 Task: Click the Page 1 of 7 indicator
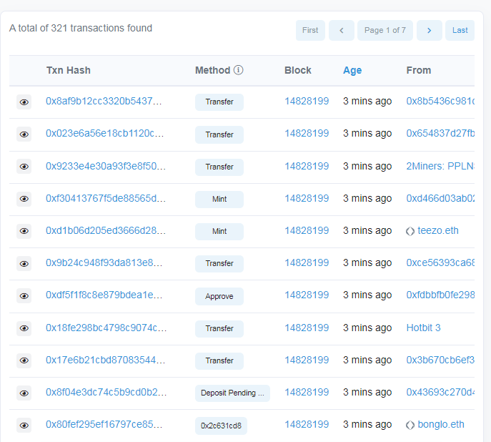(385, 30)
